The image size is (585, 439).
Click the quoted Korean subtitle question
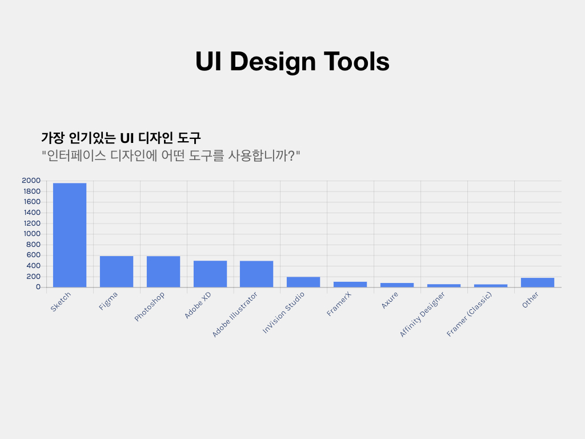tap(171, 155)
